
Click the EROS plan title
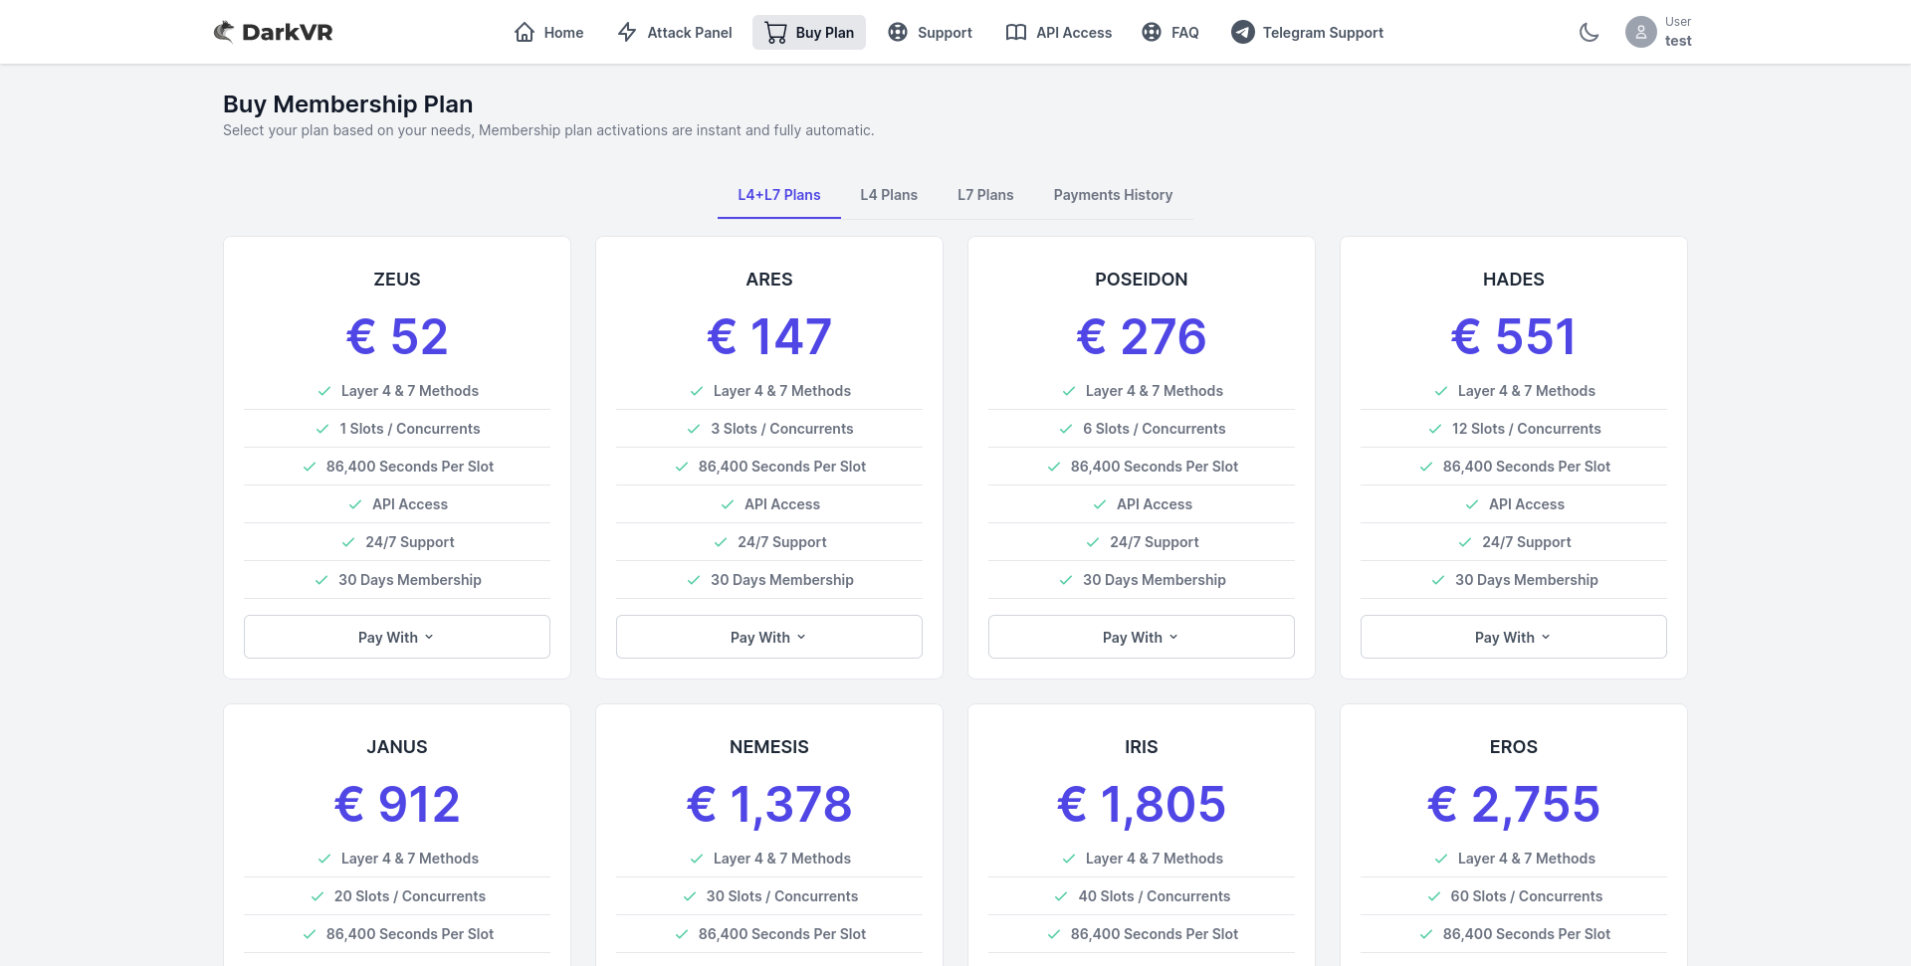1514,747
